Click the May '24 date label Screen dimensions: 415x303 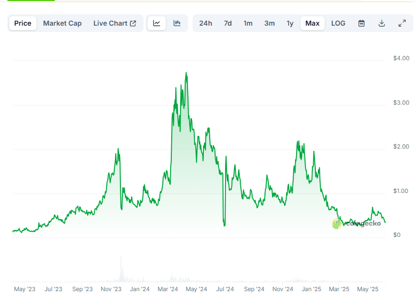[196, 289]
